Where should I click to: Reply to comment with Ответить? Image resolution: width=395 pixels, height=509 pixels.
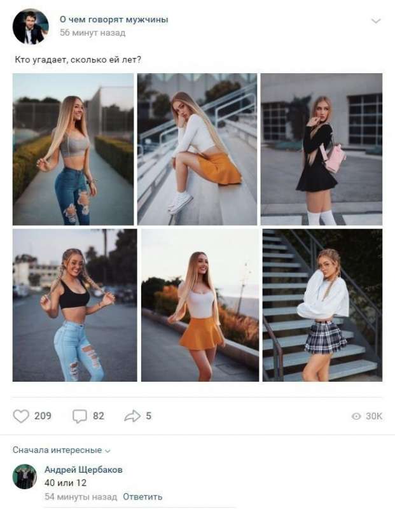point(142,497)
